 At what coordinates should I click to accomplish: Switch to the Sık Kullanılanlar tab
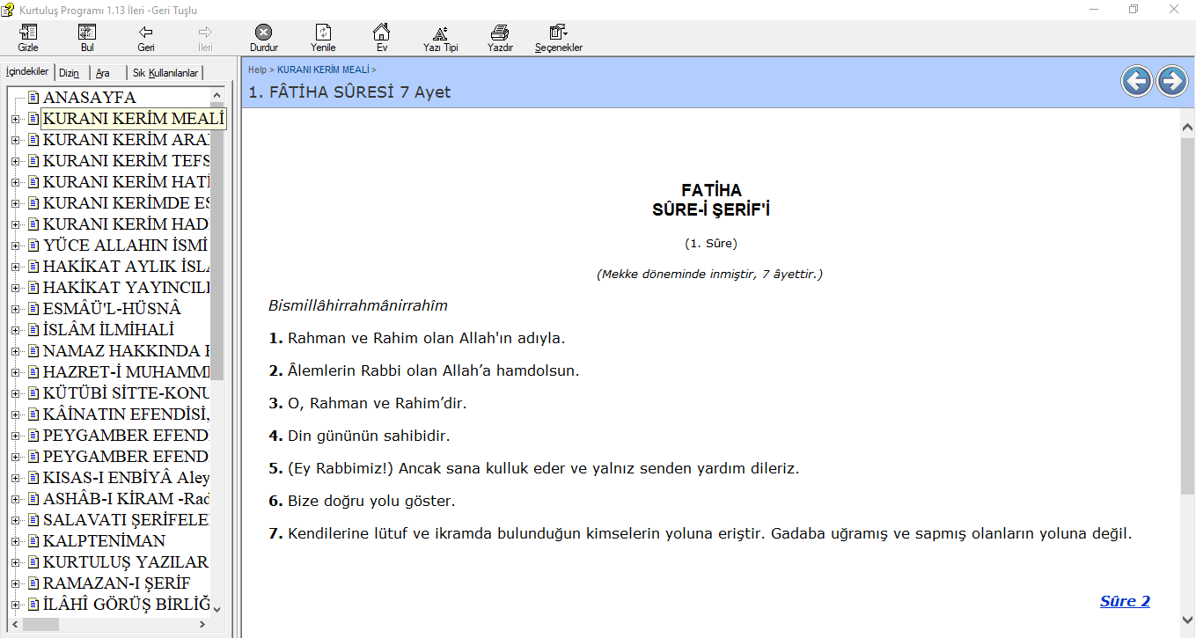pos(165,73)
